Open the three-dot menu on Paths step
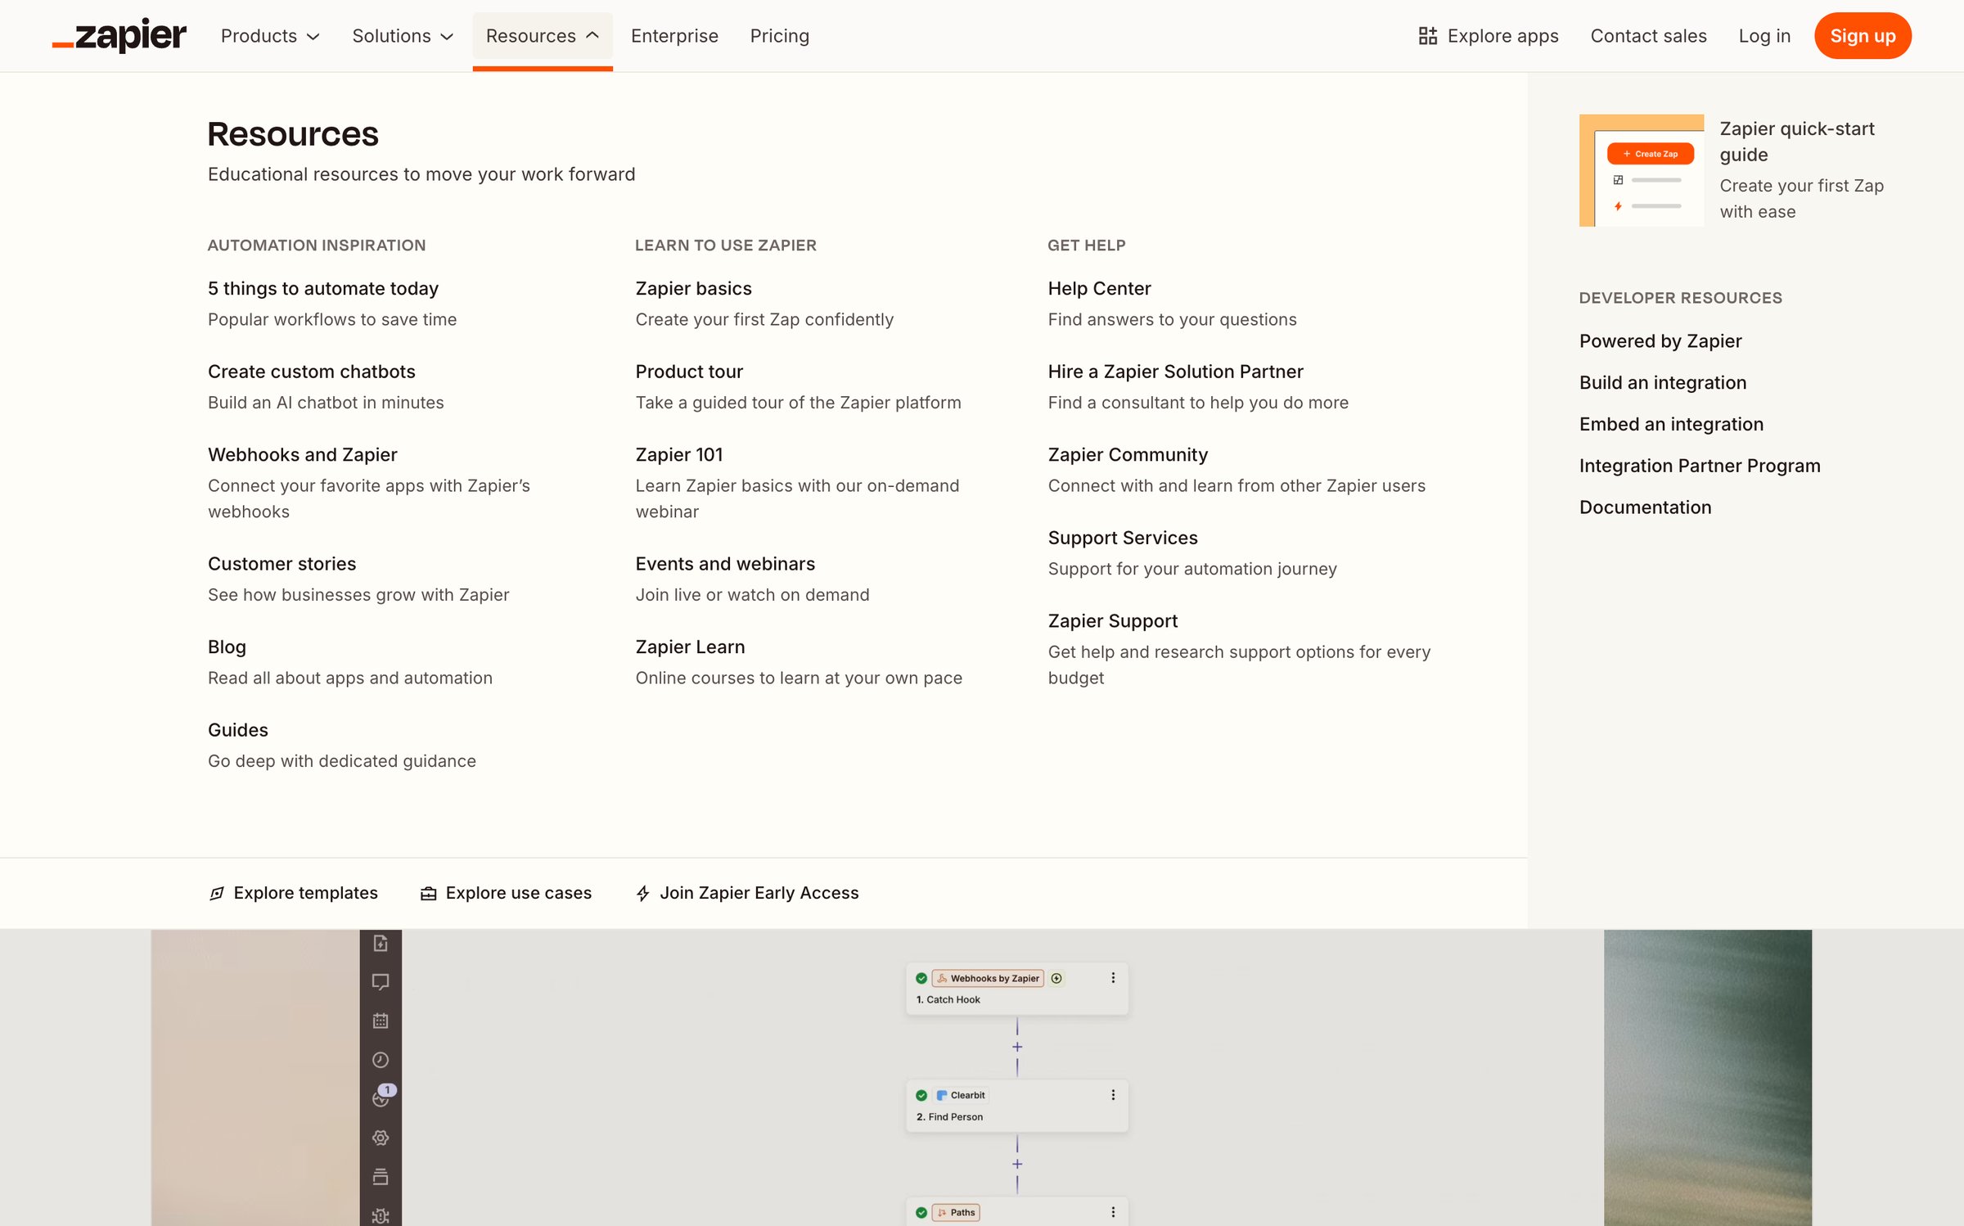The image size is (1964, 1226). coord(1113,1212)
